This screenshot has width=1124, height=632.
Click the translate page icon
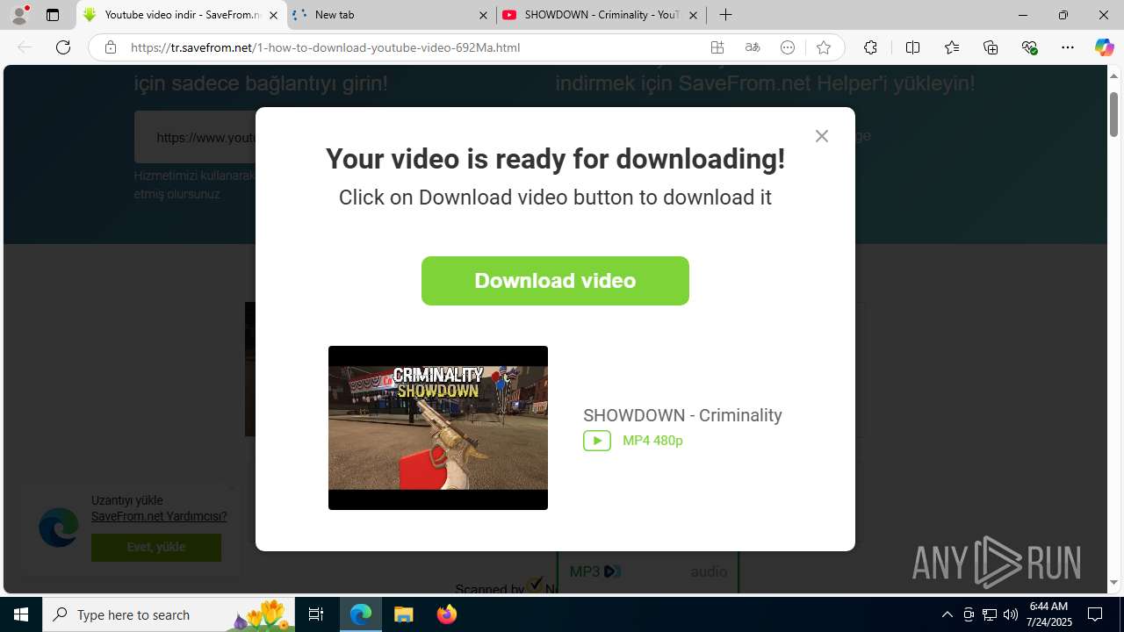point(753,47)
